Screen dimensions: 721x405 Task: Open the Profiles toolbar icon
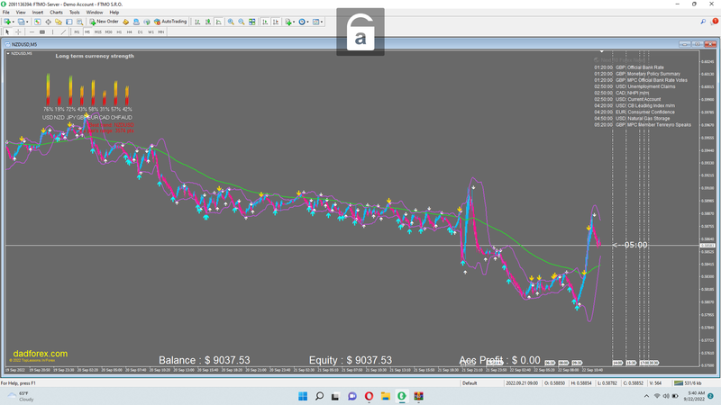21,22
